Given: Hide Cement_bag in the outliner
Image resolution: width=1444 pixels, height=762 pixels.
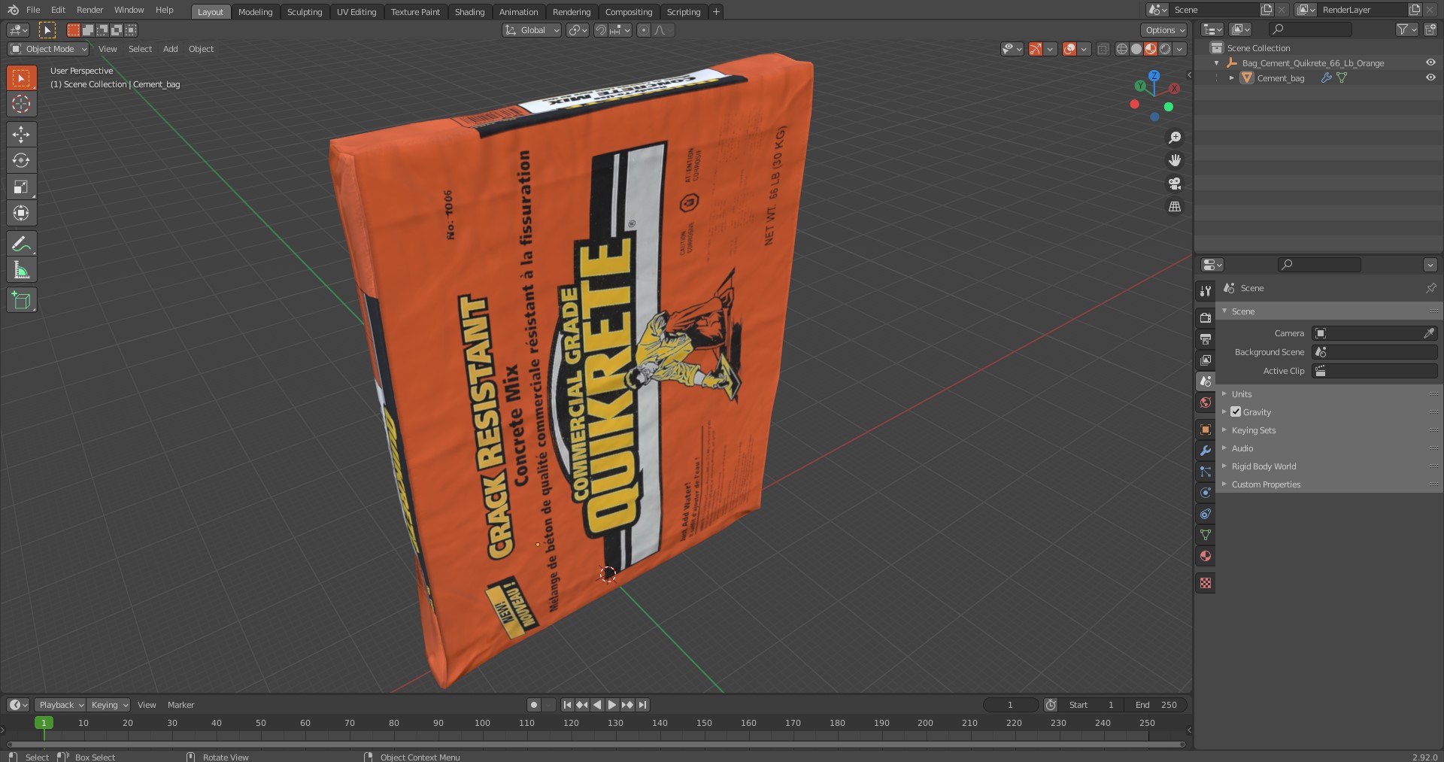Looking at the screenshot, I should pyautogui.click(x=1430, y=77).
